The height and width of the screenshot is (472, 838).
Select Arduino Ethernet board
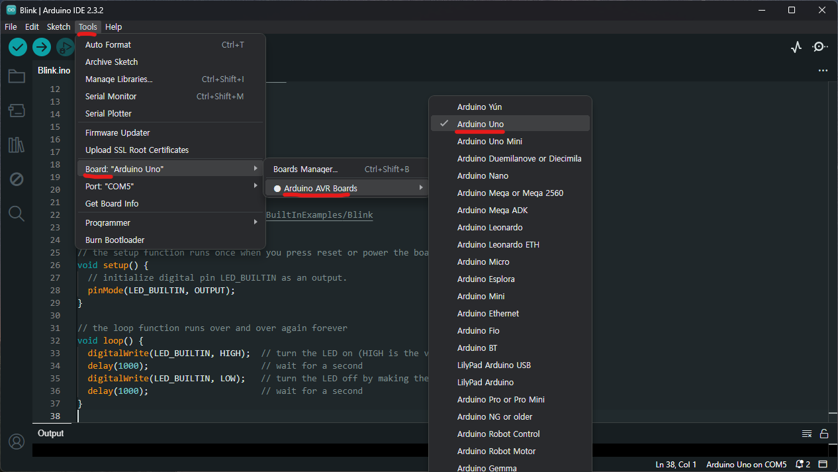click(510, 313)
